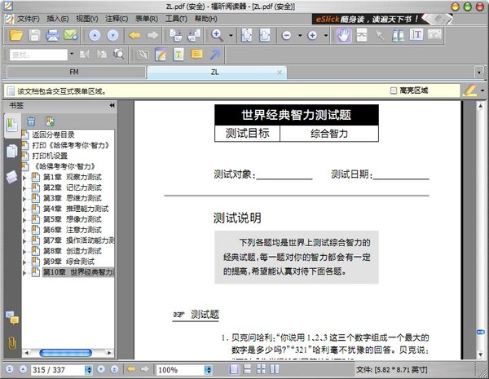Select the 第6章 注意力测试 bookmark
Screen dimensions: 489x379
[73, 230]
